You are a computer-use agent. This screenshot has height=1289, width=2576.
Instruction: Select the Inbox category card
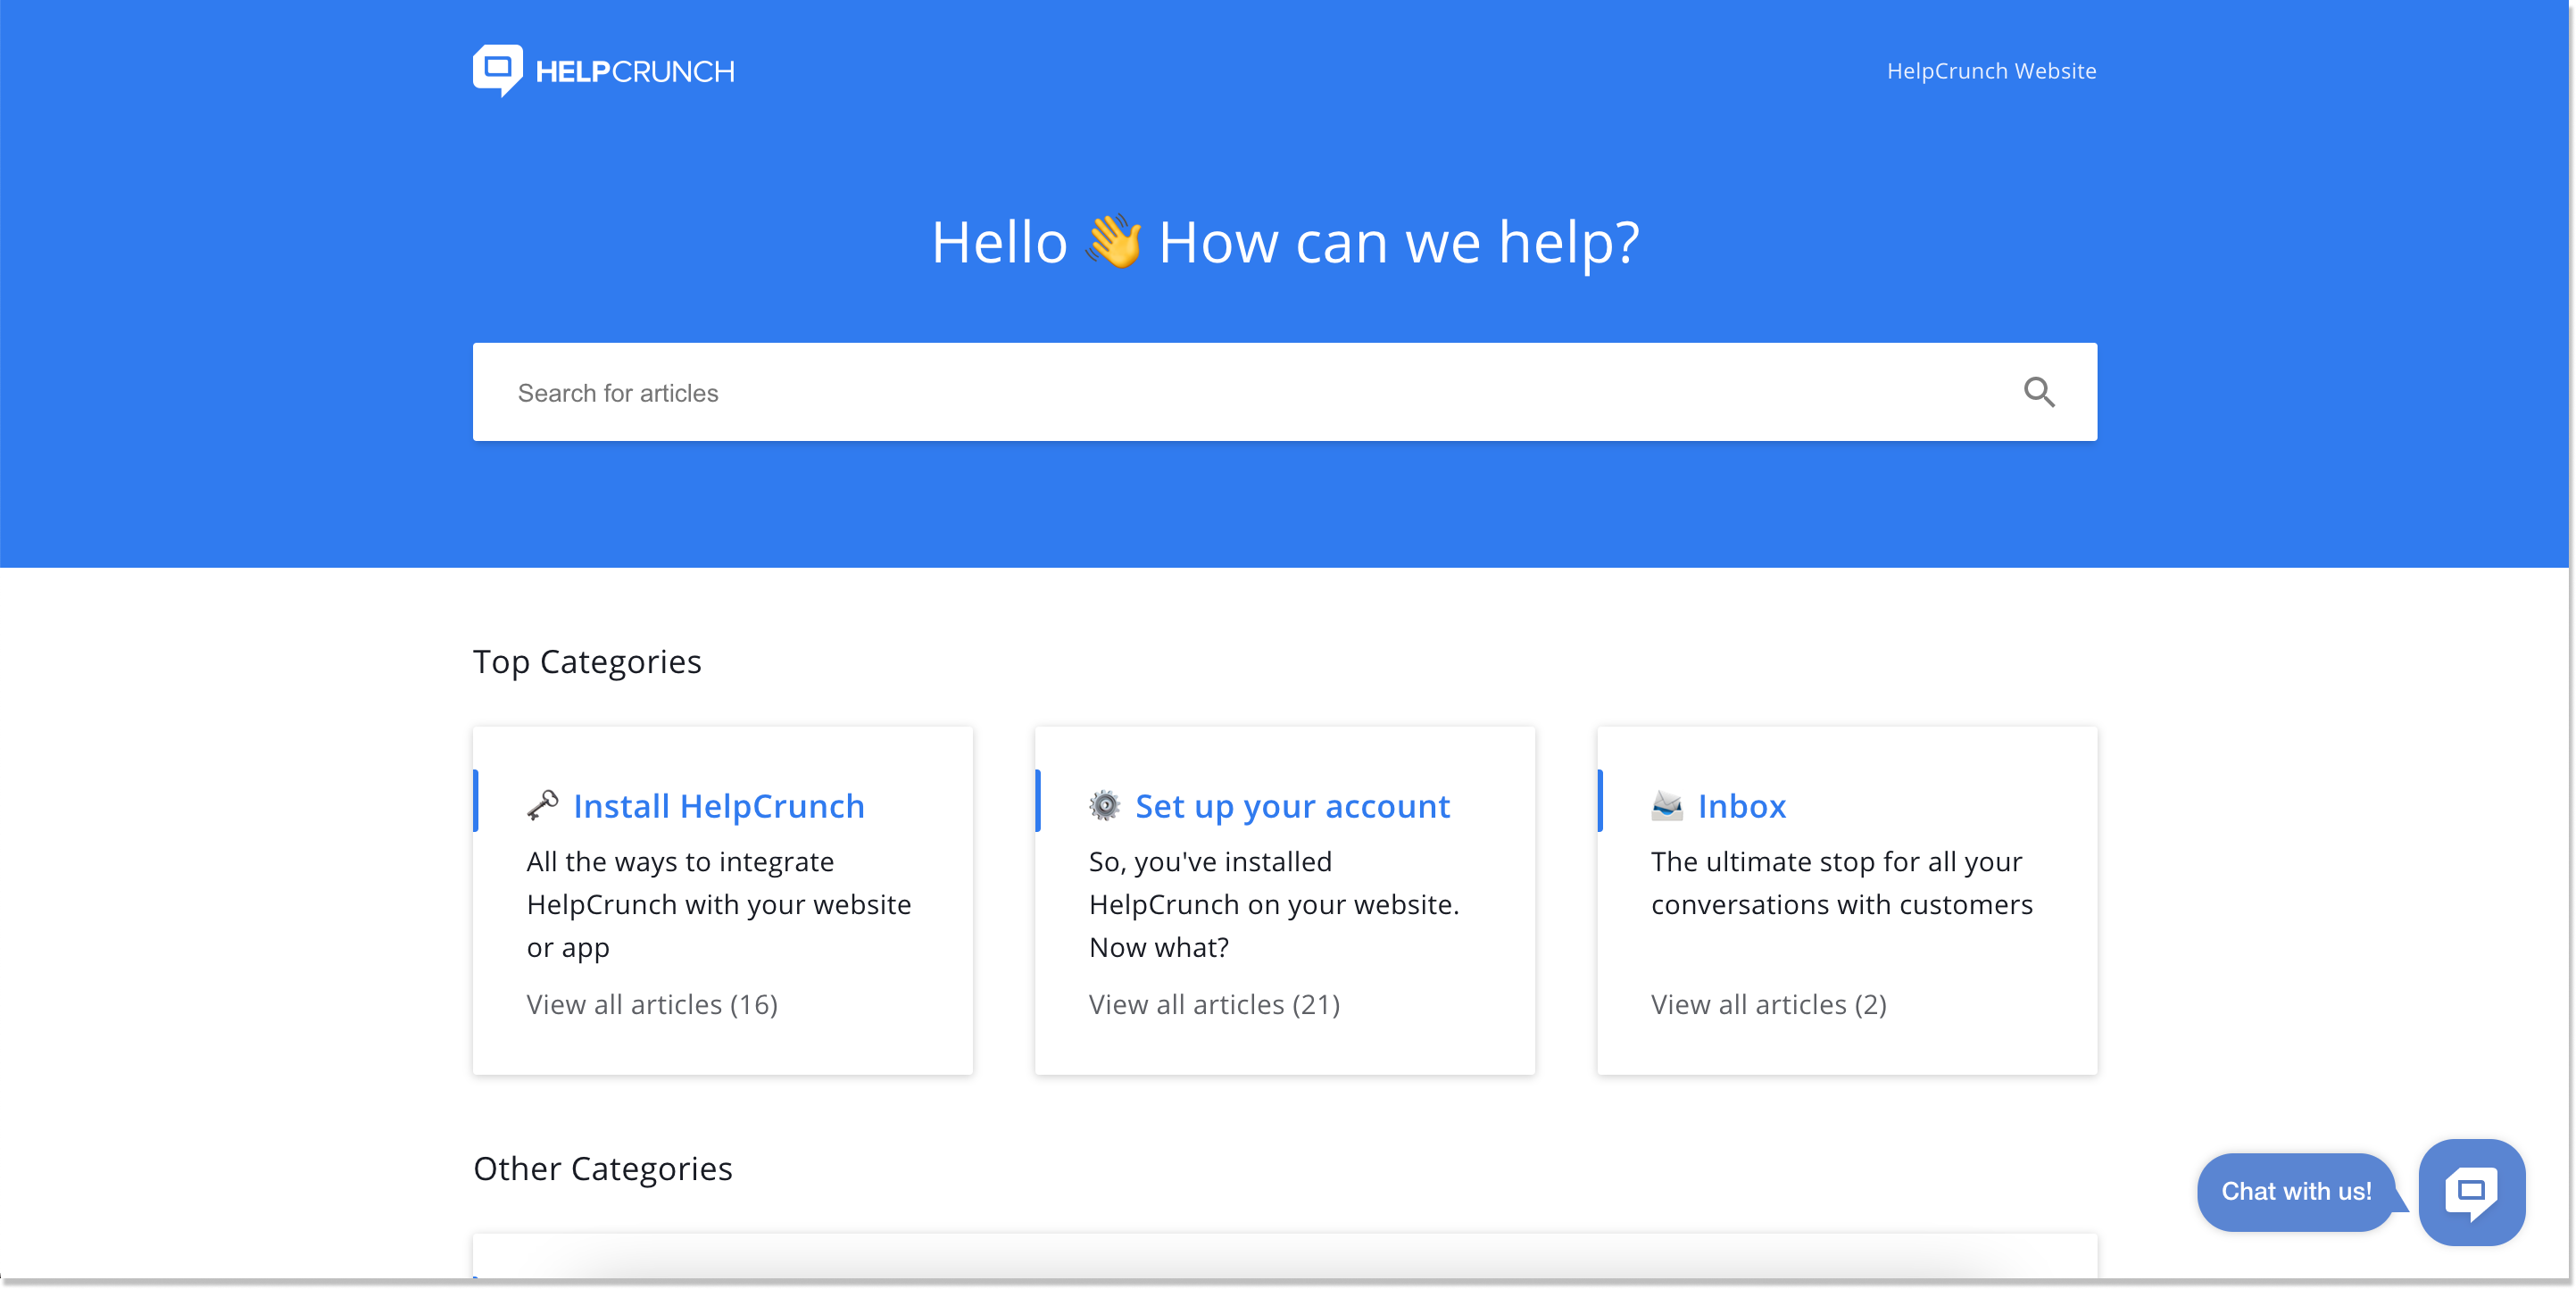[x=1847, y=900]
